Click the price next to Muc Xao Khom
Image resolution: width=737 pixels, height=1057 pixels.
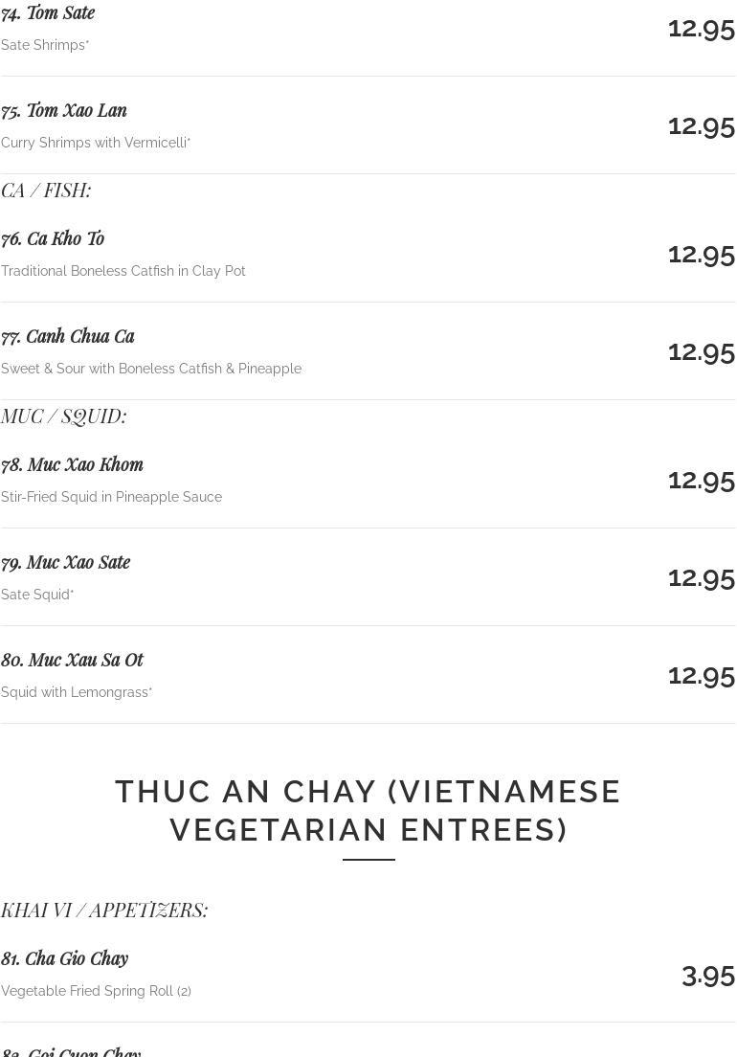click(701, 479)
